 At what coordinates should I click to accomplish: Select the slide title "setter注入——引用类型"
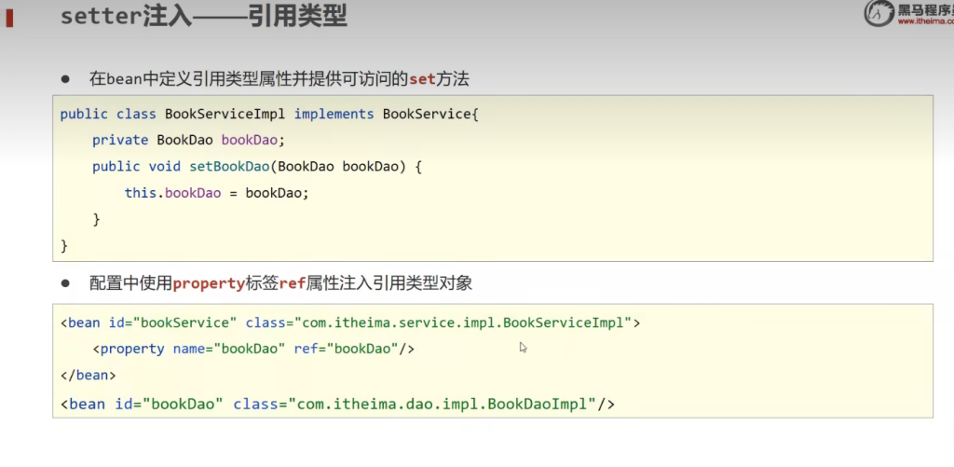pos(203,17)
